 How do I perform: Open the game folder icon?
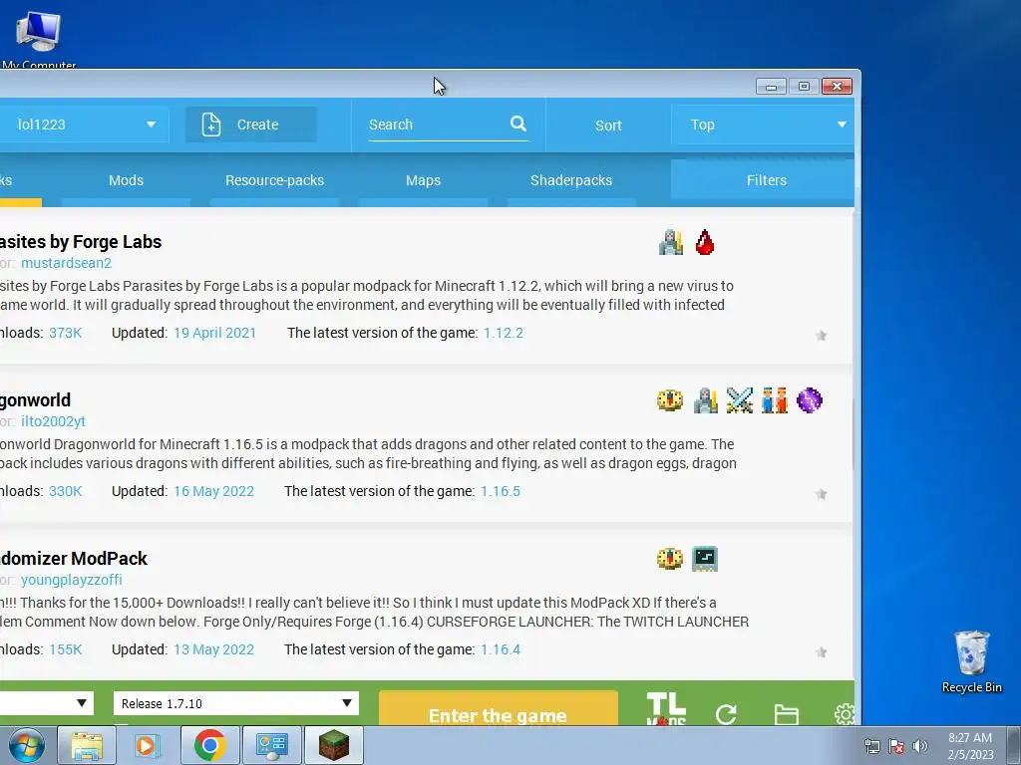pyautogui.click(x=786, y=714)
